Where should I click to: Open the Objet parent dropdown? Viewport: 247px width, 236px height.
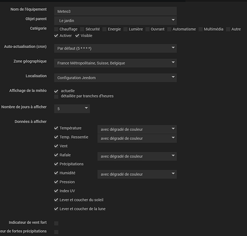[115, 21]
